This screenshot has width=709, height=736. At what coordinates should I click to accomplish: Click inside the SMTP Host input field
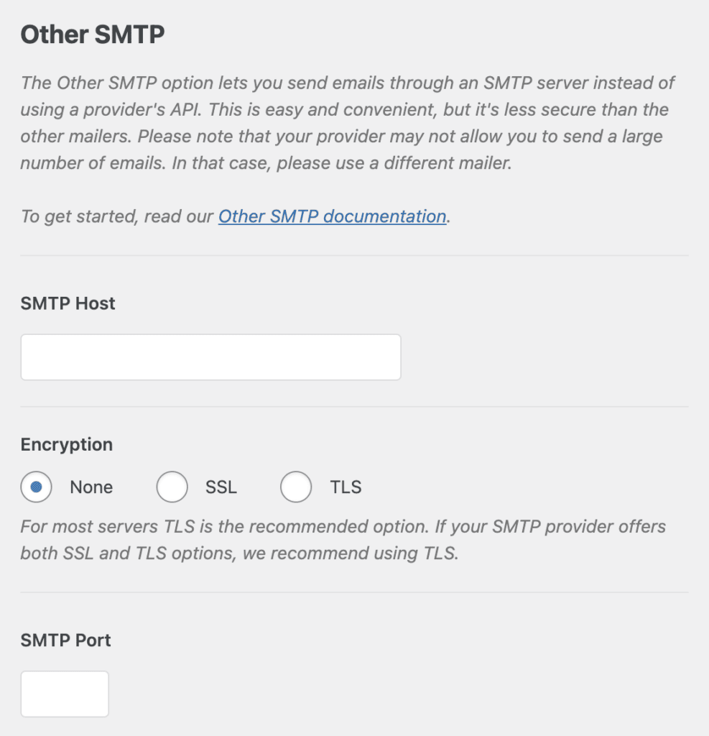(x=210, y=356)
